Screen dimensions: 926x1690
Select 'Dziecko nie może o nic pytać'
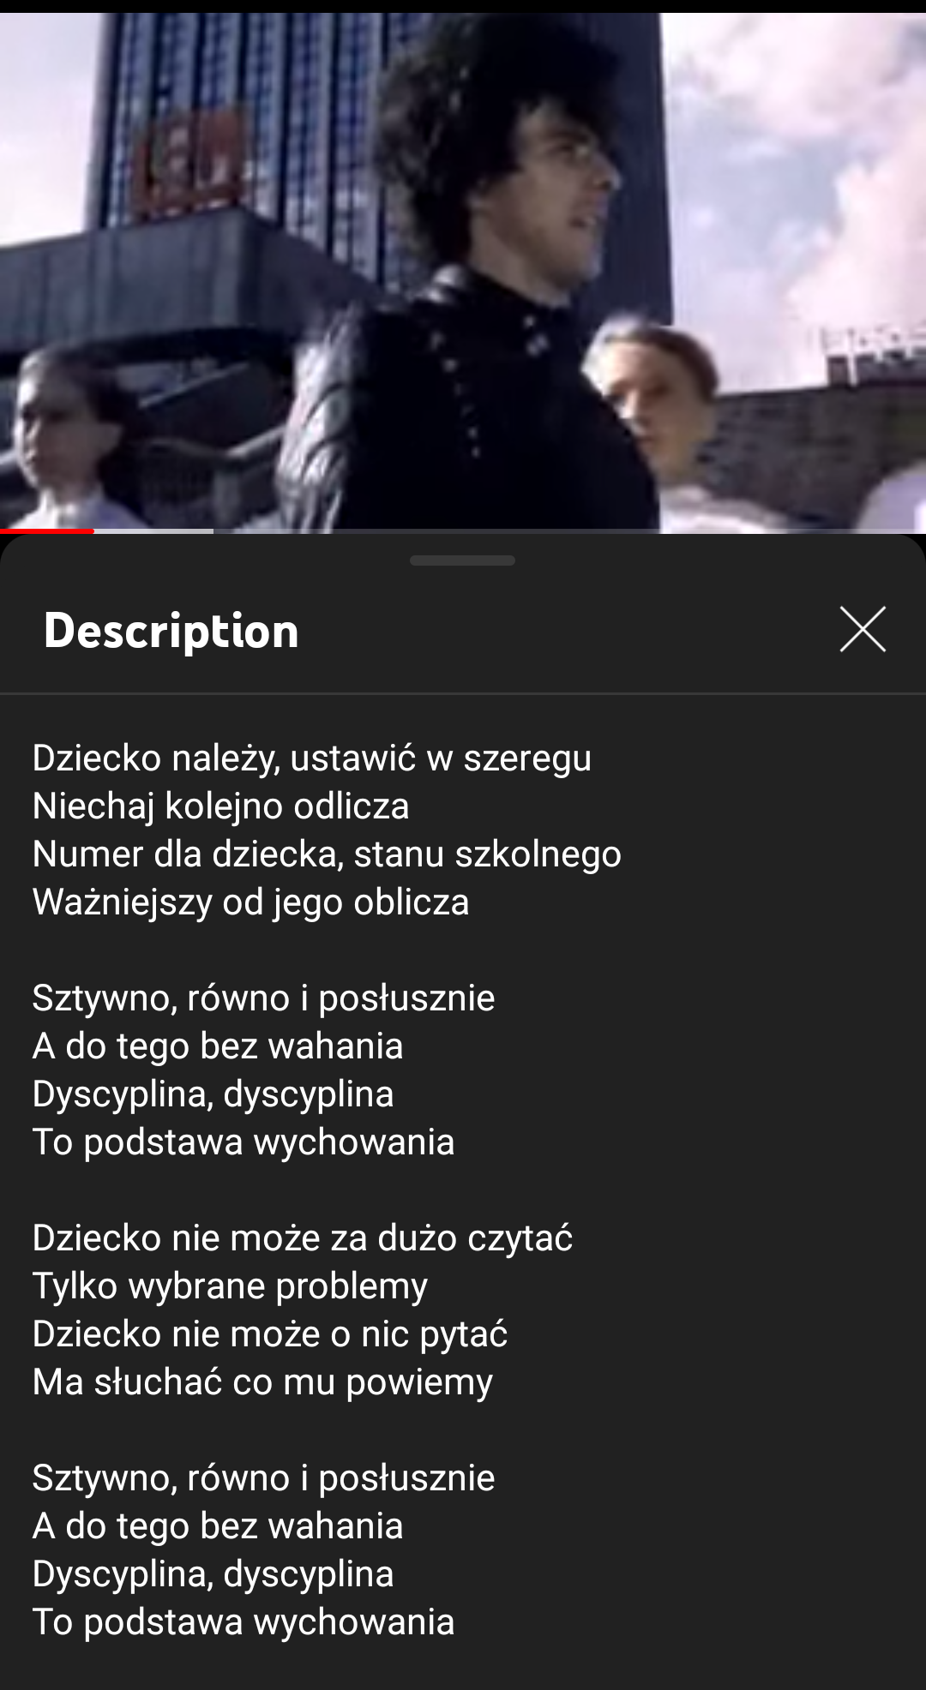[x=270, y=1334]
